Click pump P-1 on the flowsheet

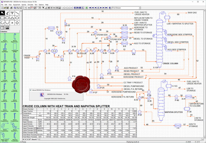point(38,57)
